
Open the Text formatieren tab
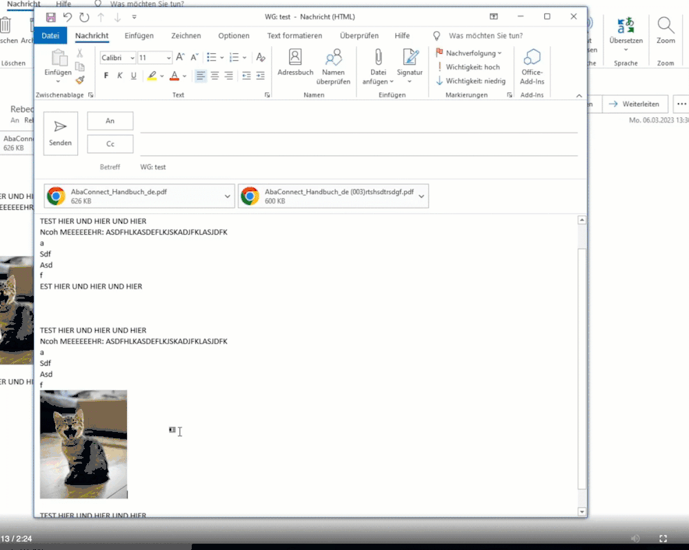coord(294,36)
